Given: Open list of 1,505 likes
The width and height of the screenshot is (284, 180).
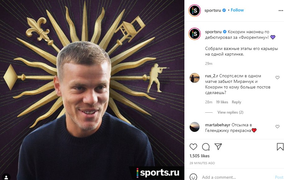Looking at the screenshot, I should pos(199,156).
